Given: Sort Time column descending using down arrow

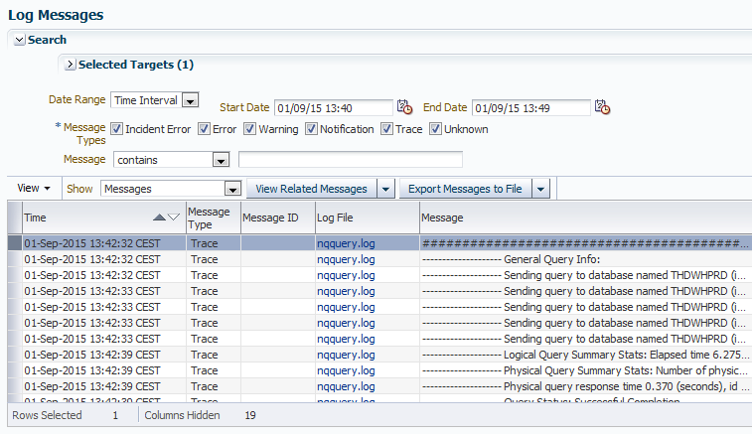Looking at the screenshot, I should (x=174, y=217).
